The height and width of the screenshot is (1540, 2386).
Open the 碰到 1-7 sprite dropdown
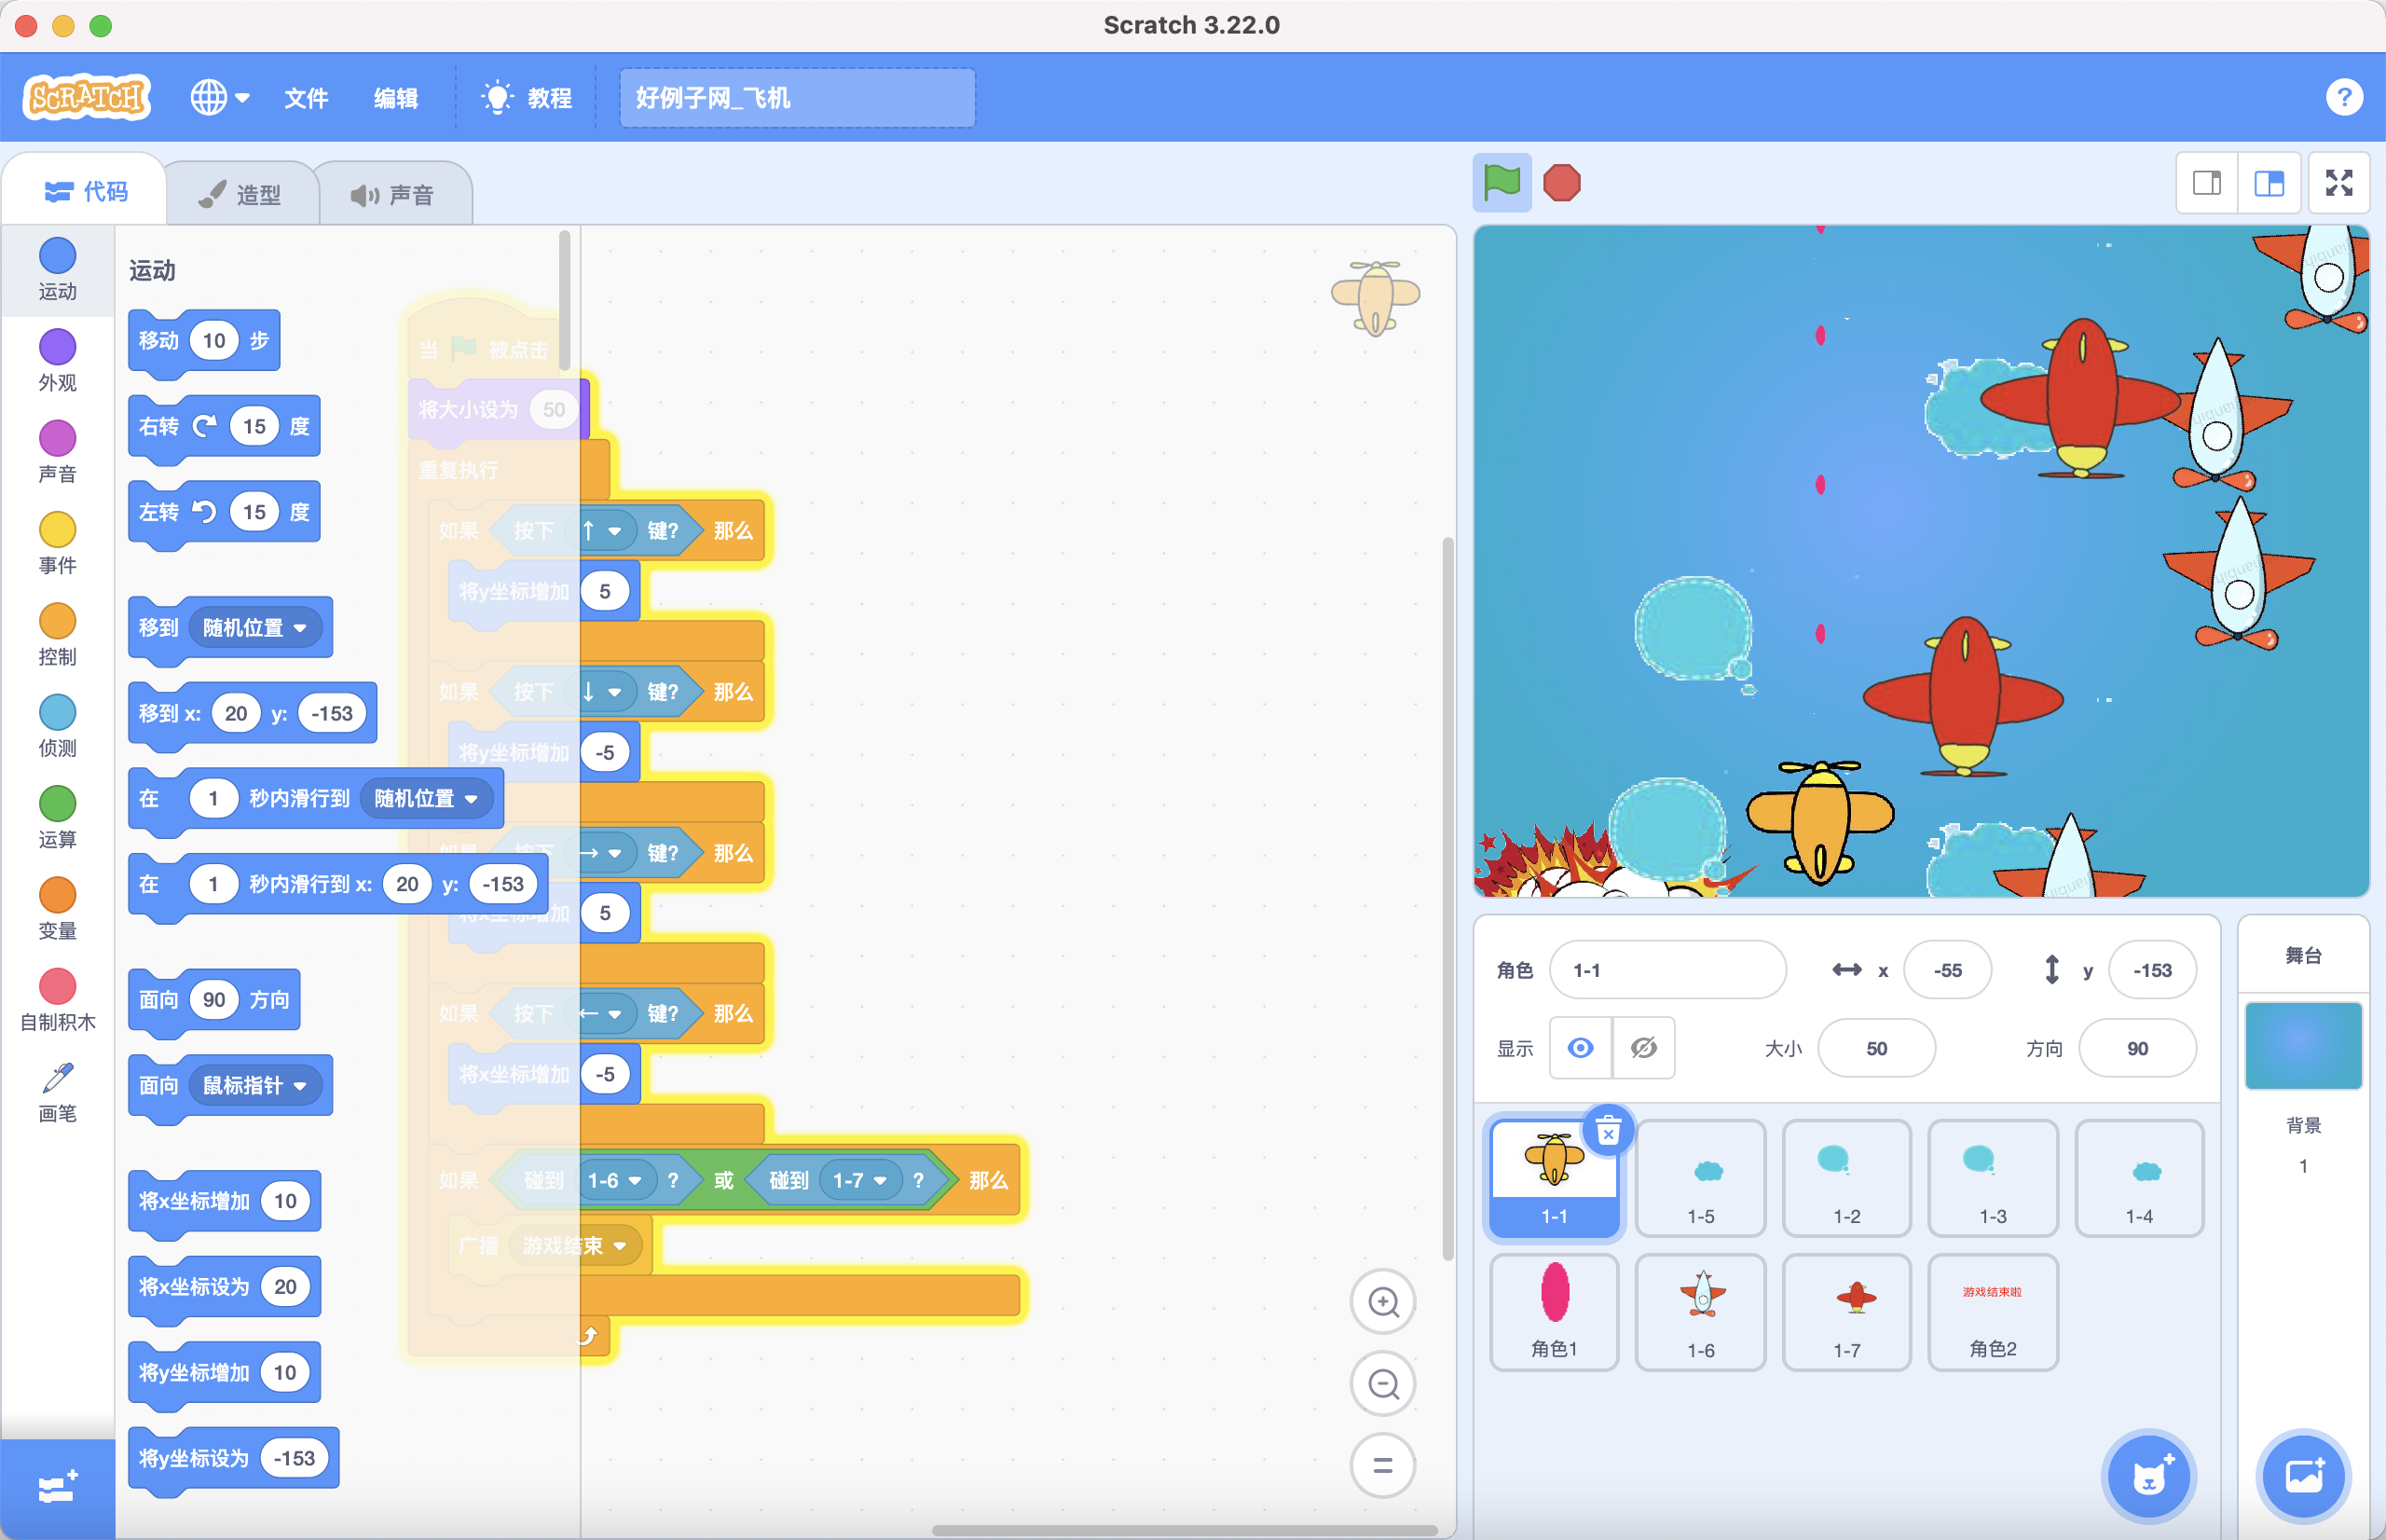[x=859, y=1181]
